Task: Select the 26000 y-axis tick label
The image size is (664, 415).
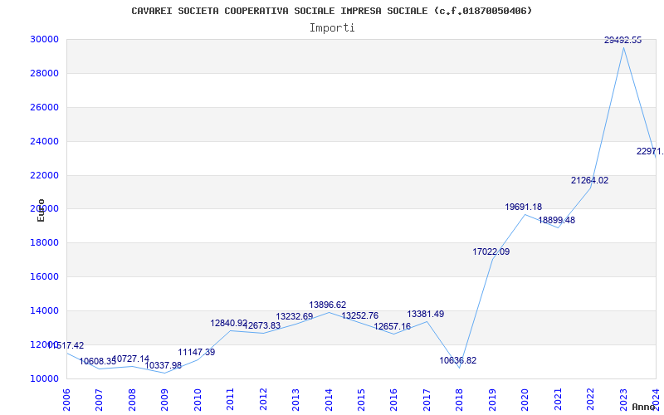Action: (44, 107)
